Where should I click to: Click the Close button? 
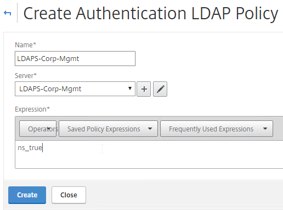pos(69,195)
